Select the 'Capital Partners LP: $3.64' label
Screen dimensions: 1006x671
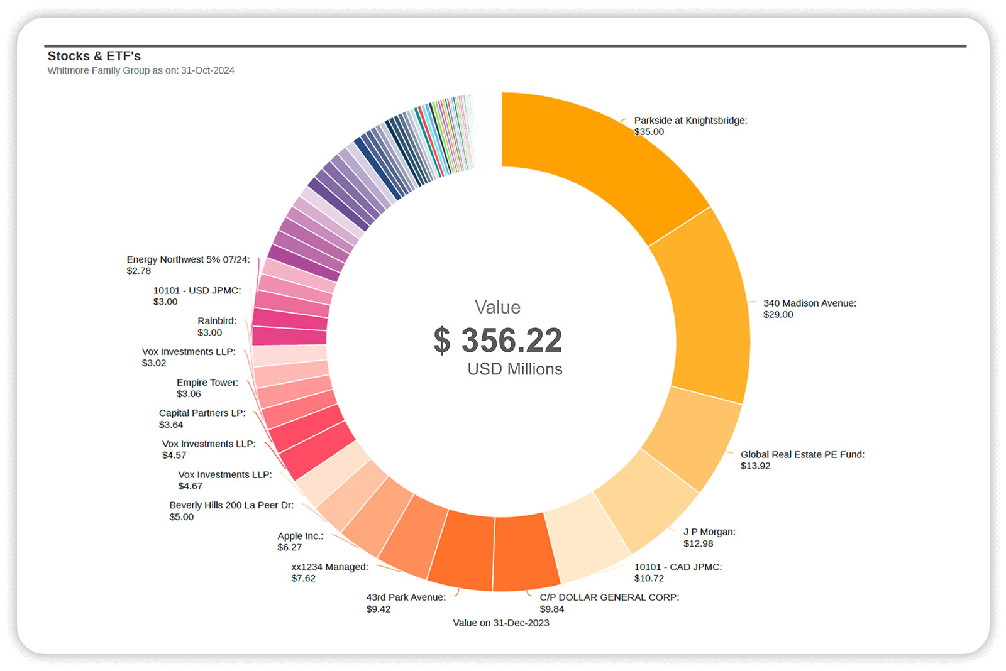[x=202, y=418]
